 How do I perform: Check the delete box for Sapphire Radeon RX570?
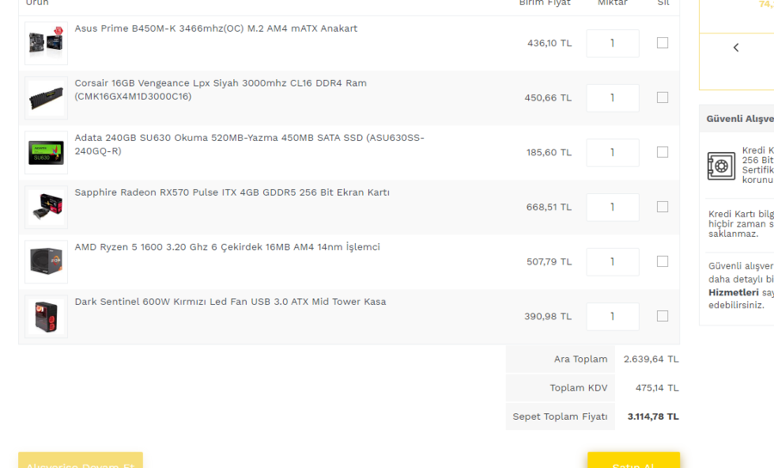pyautogui.click(x=662, y=207)
